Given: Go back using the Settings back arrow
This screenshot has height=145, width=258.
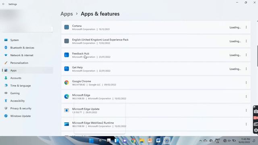Looking at the screenshot, I should [4, 4].
